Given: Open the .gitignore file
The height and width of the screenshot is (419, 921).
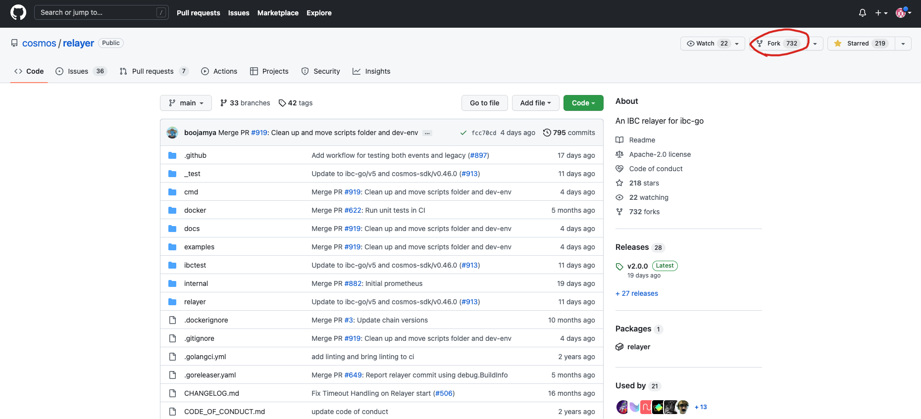Looking at the screenshot, I should [199, 338].
